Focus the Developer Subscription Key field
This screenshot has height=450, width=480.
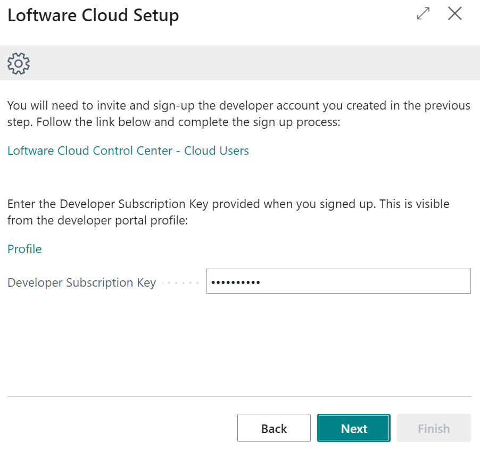click(338, 281)
